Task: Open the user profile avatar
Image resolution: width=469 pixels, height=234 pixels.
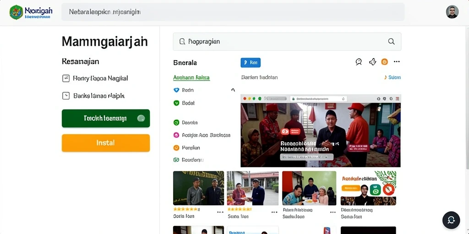Action: coord(452,12)
